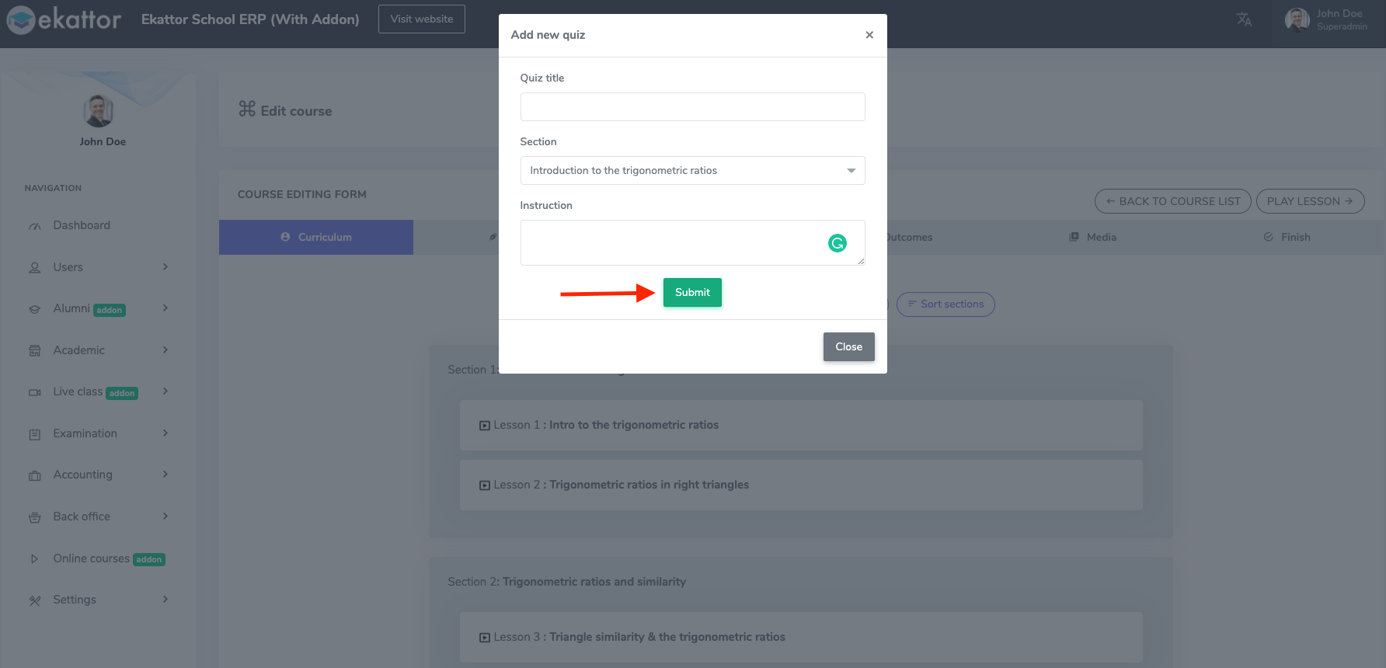Click the Close button in dialog footer
Viewport: 1386px width, 668px height.
(x=848, y=346)
